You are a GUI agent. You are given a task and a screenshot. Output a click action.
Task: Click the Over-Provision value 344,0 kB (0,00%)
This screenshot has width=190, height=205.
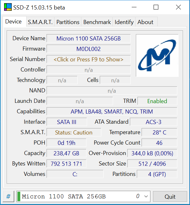coord(152,153)
